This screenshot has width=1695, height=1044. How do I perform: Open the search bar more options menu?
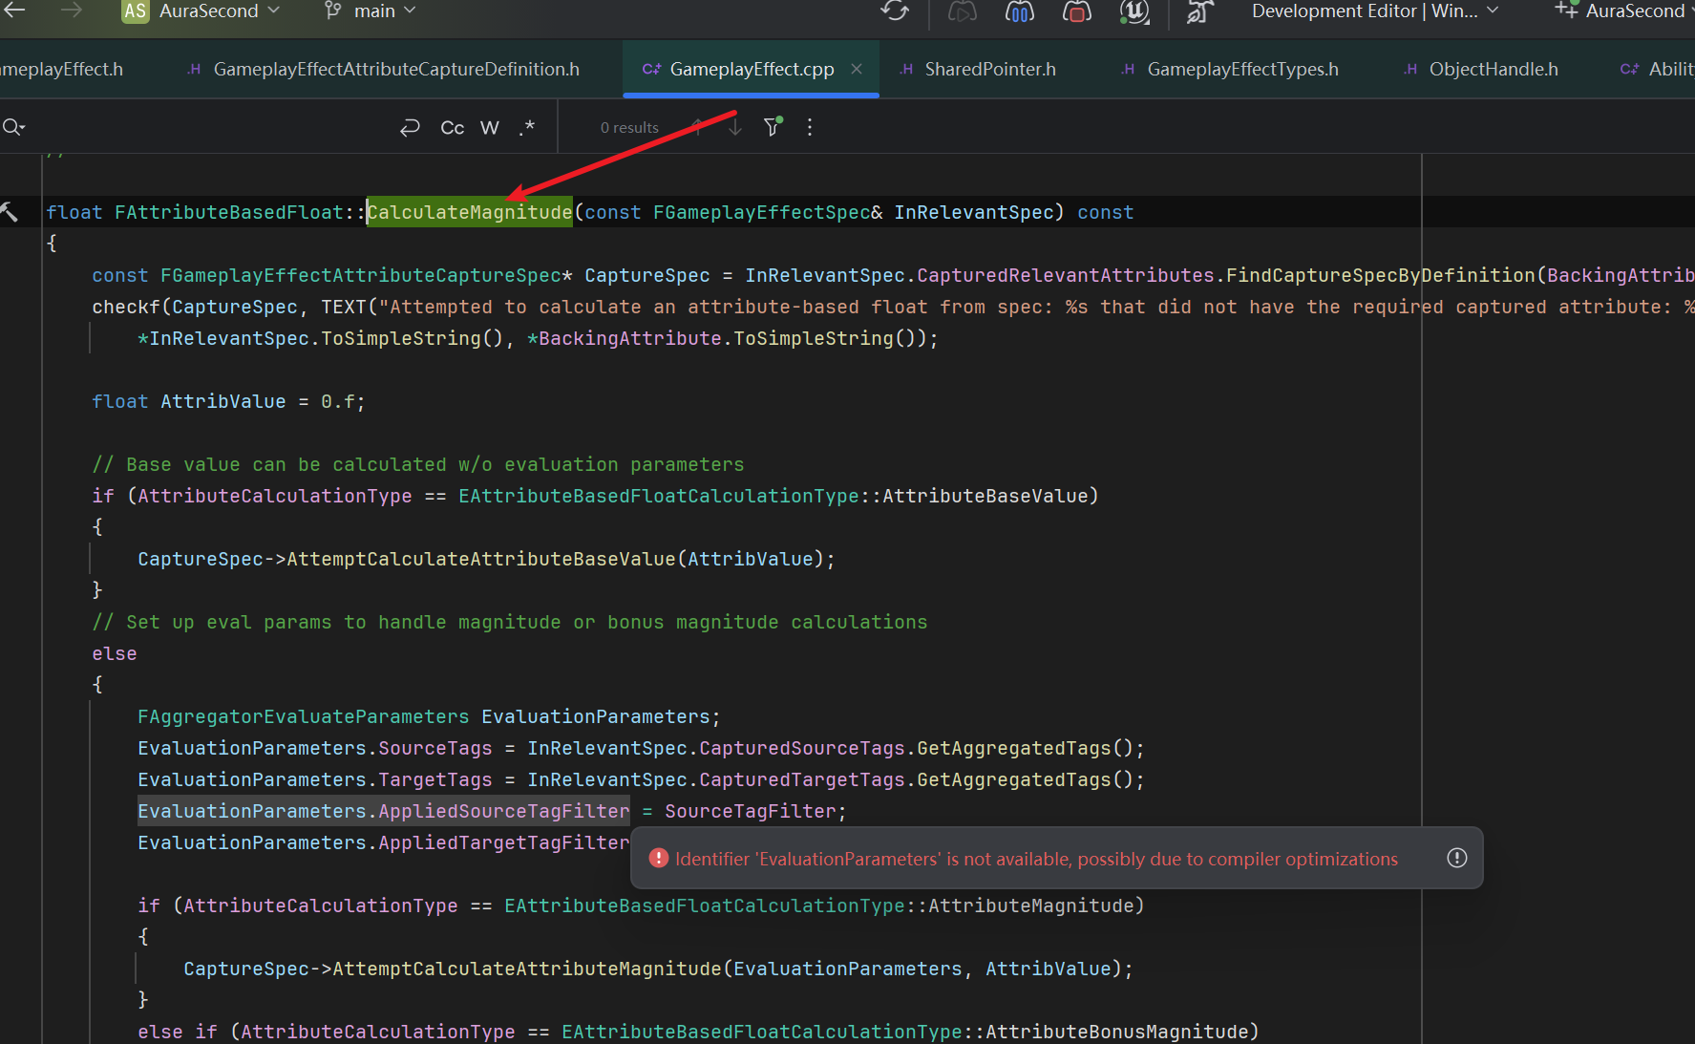[810, 127]
